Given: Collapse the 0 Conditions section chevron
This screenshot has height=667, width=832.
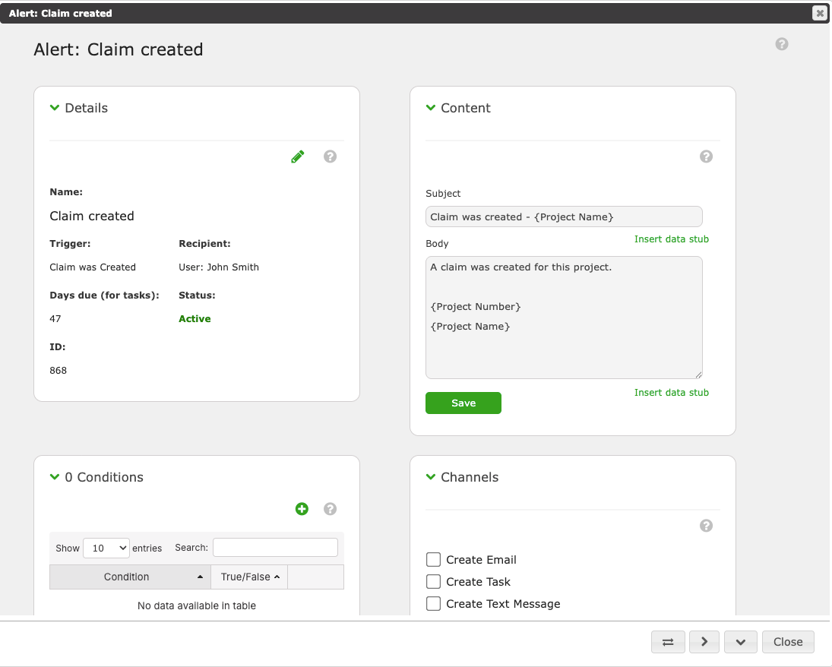Looking at the screenshot, I should pos(55,477).
